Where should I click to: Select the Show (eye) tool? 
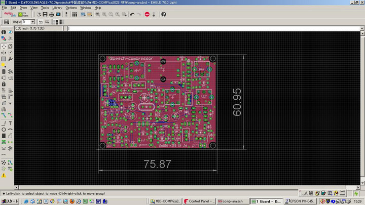(10, 32)
